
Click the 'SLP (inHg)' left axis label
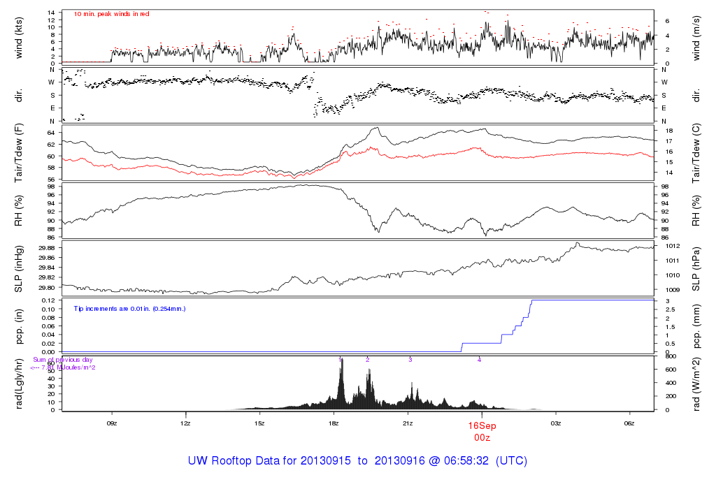(x=19, y=269)
